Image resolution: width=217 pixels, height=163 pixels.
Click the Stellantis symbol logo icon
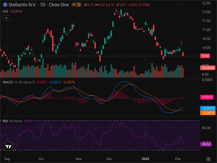[x=5, y=5]
